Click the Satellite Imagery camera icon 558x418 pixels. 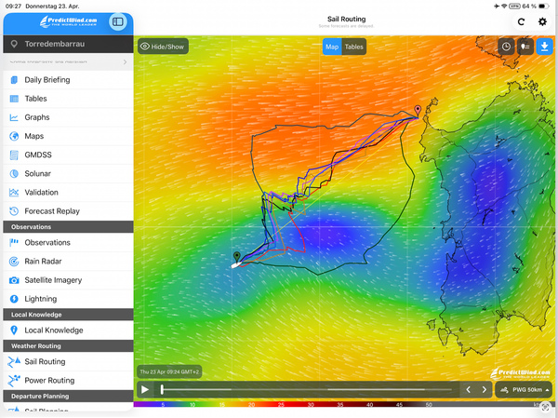coord(14,280)
